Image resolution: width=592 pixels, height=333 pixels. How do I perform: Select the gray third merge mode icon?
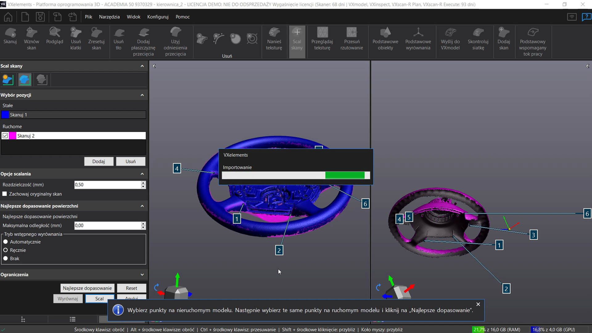pyautogui.click(x=42, y=80)
